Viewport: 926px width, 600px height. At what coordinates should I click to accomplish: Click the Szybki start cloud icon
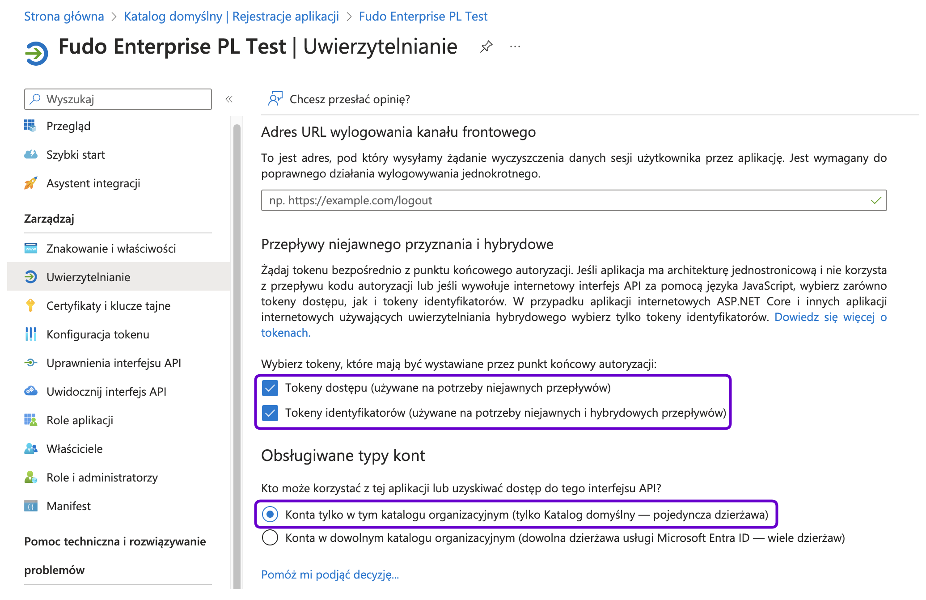point(30,155)
